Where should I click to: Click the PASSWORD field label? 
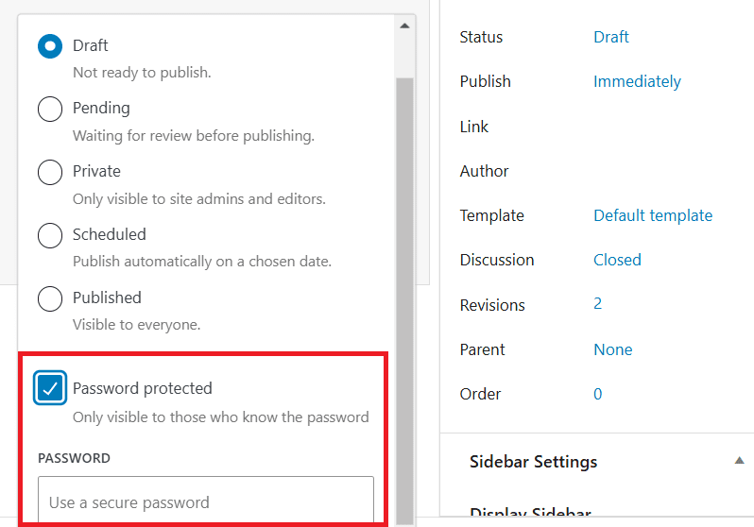74,458
